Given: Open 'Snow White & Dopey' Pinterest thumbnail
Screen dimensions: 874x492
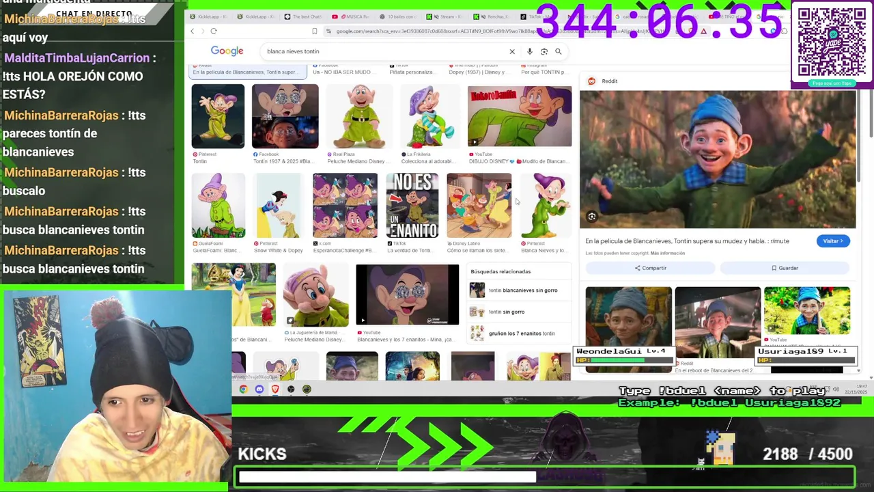Looking at the screenshot, I should [x=278, y=206].
